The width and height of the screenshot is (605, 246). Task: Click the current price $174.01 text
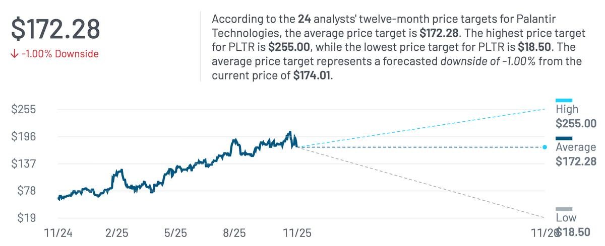click(x=313, y=76)
